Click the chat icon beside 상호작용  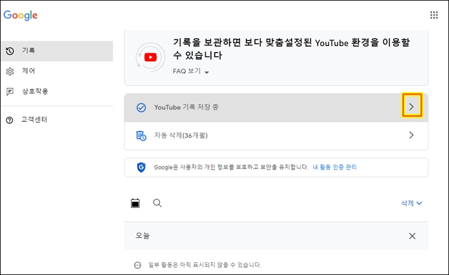tap(10, 91)
